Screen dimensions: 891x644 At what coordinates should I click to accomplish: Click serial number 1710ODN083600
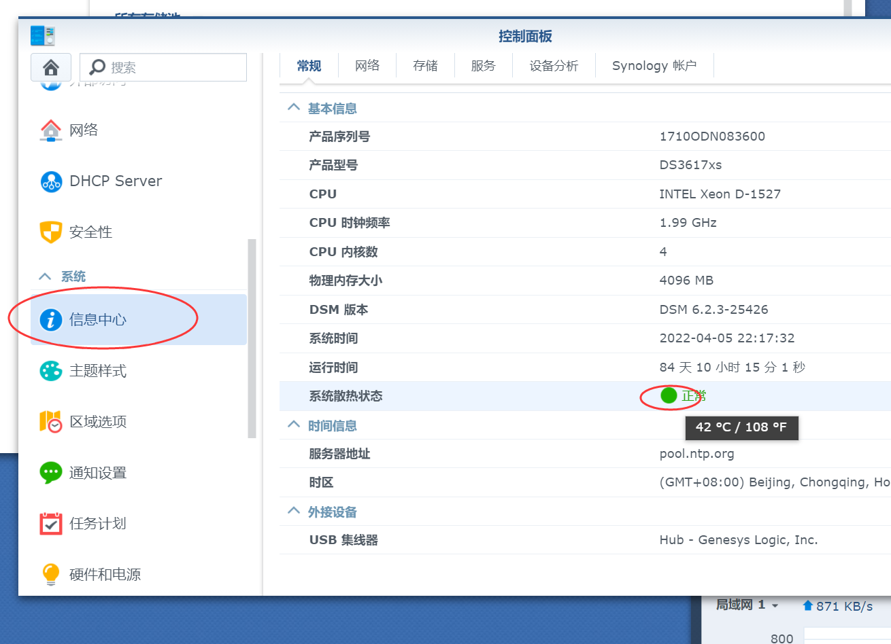click(x=712, y=137)
